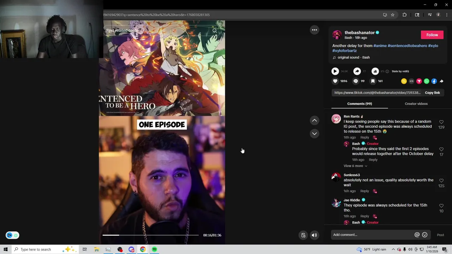Copy link of the video

tap(432, 93)
